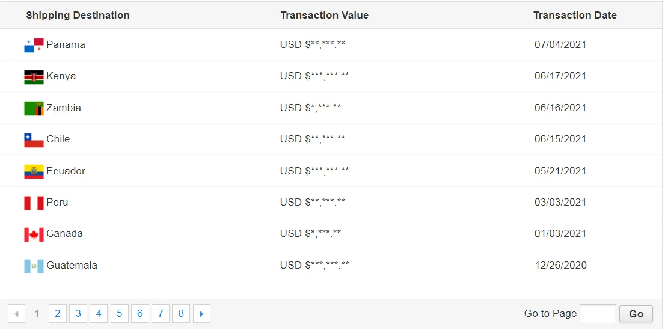Open page 2 of results
Image resolution: width=665 pixels, height=330 pixels.
coord(57,313)
